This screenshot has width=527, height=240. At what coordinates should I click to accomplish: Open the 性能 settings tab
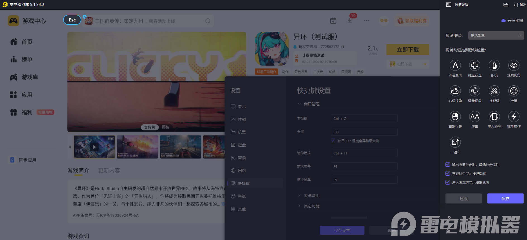pos(242,119)
